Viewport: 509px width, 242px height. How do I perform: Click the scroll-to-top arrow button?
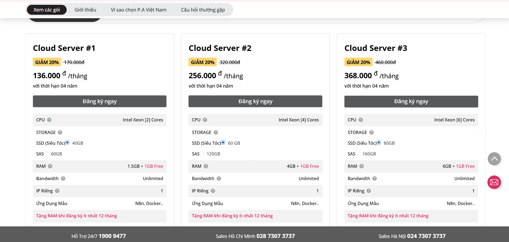494,159
